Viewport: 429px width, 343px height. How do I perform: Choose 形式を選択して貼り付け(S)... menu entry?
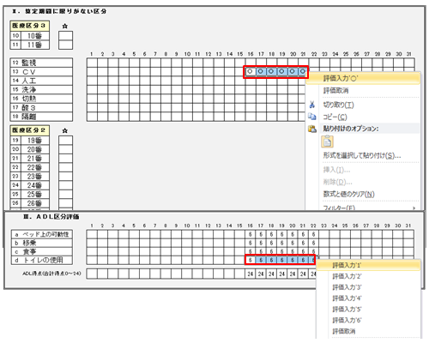[x=362, y=156]
